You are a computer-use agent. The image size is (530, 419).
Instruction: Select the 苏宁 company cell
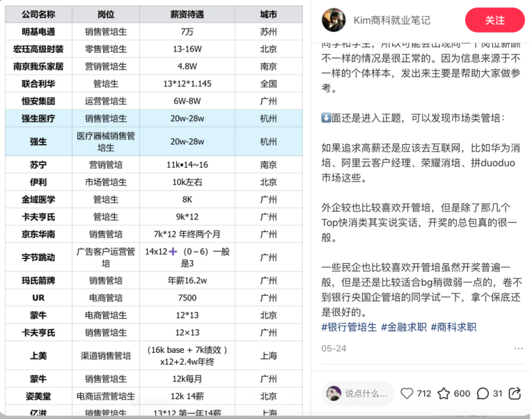point(38,164)
